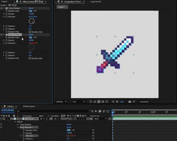Enable Frame Blending icon in timeline header
Viewport: 177px width, 141px height.
pyautogui.click(x=100, y=111)
